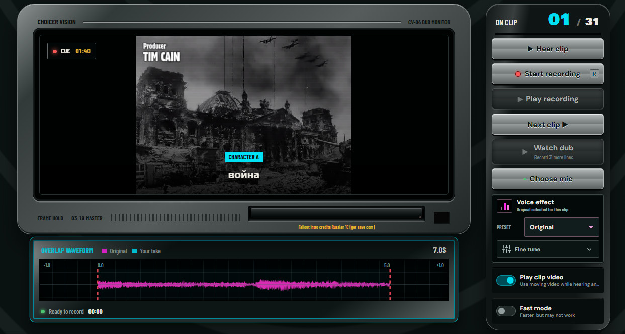Screen dimensions: 625x334
Task: Click the blue Your take legend swatch
Action: pos(135,251)
